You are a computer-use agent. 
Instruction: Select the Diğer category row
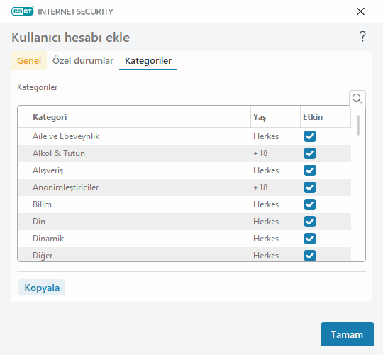(184, 254)
